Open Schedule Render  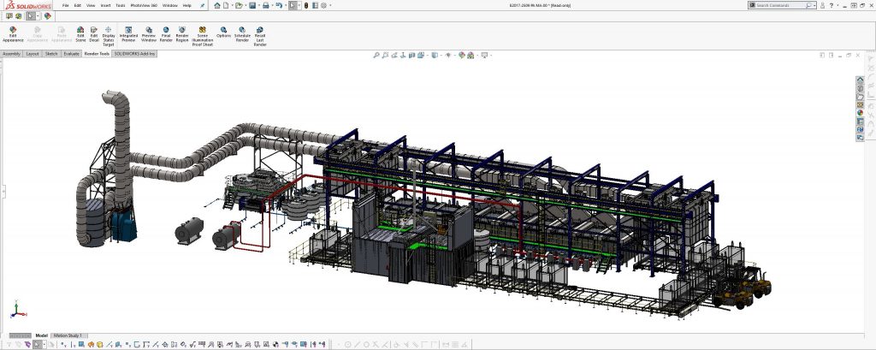tap(242, 33)
